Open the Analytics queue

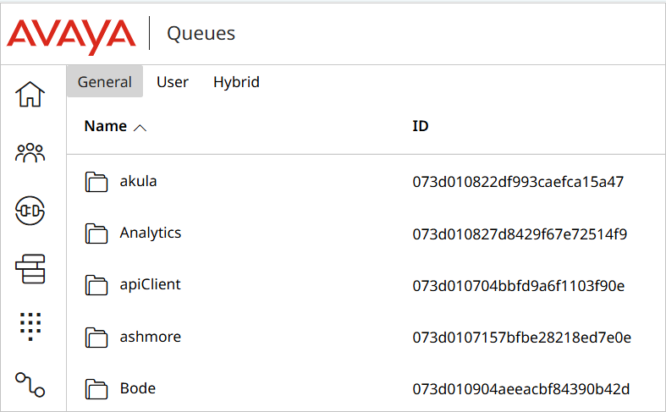[151, 233]
